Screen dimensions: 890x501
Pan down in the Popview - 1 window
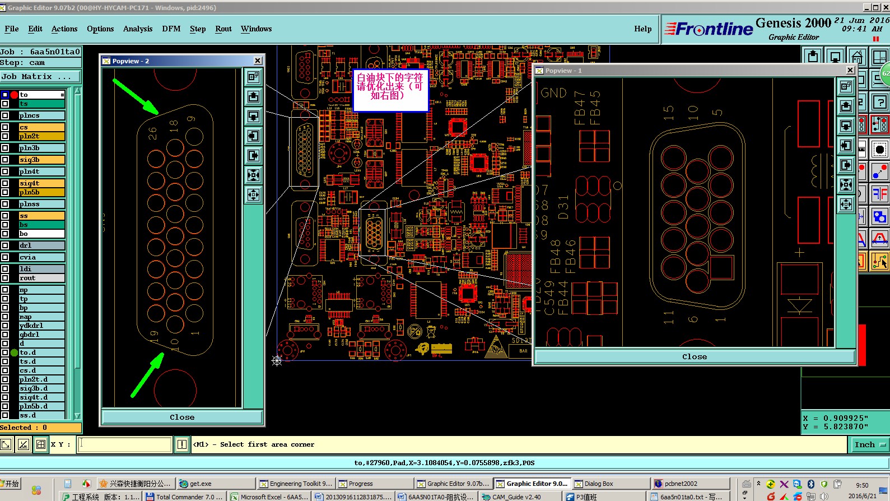pos(846,126)
